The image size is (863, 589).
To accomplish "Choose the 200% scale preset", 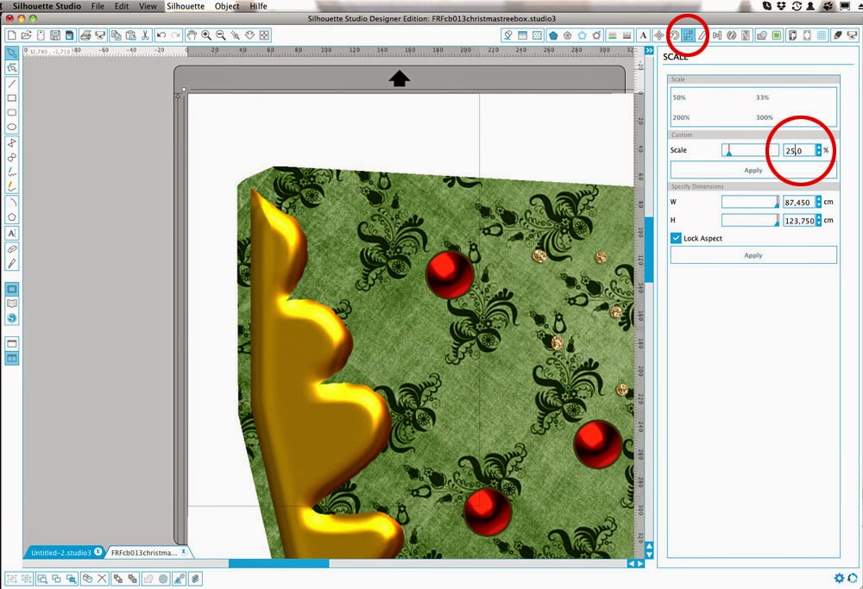I will click(x=681, y=117).
